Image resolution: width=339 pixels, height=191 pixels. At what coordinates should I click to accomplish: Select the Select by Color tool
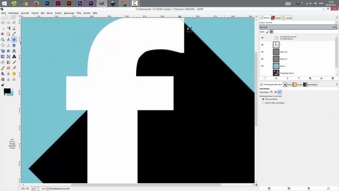pyautogui.click(x=8, y=28)
